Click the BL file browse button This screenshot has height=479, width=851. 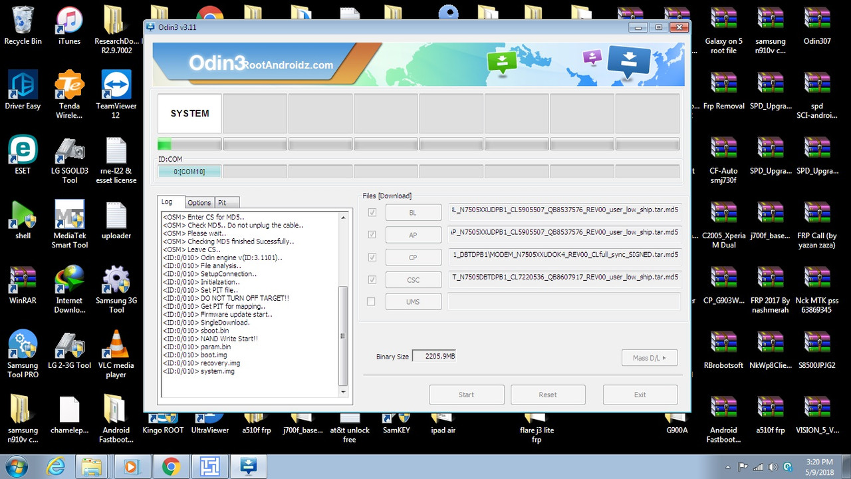point(414,212)
